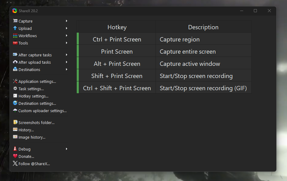Select the Ctrl + Print Screen hotkey cell
Image resolution: width=287 pixels, height=181 pixels.
(x=117, y=39)
